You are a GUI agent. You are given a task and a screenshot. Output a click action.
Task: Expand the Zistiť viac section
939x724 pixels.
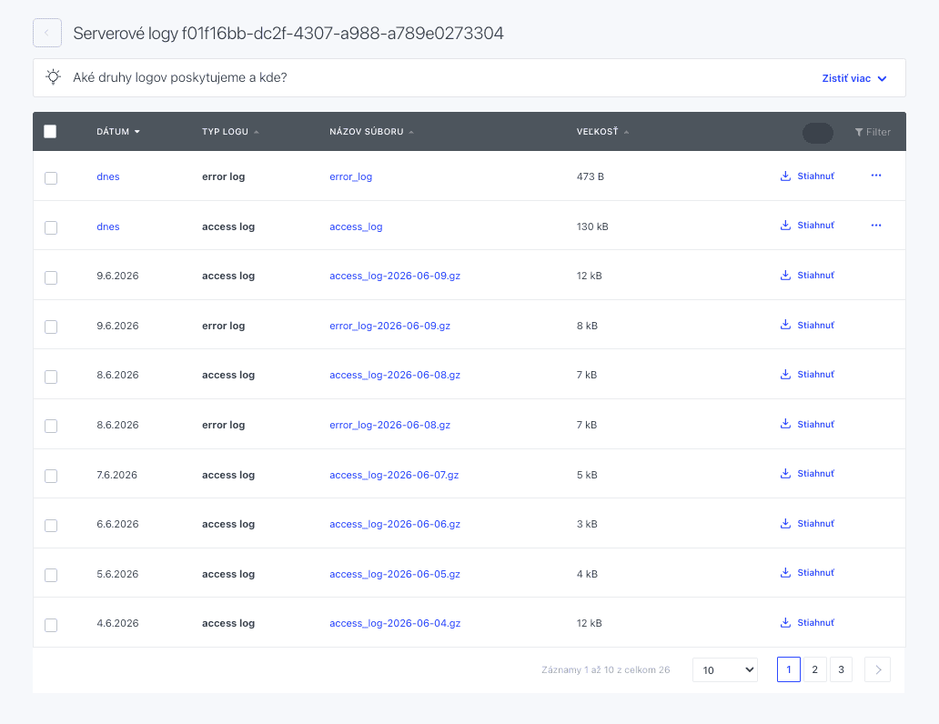[854, 78]
